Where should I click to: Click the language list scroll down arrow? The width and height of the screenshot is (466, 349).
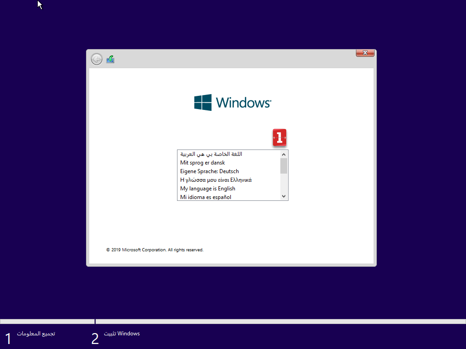[x=284, y=196]
